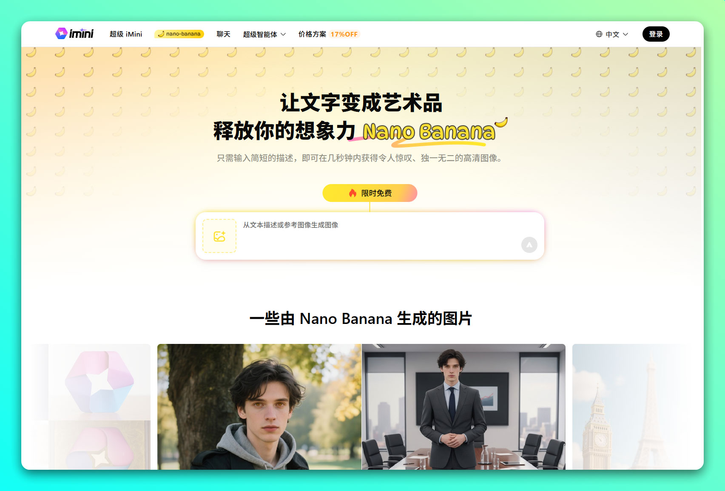Open the 聊天 nav item
Image resolution: width=725 pixels, height=491 pixels.
pyautogui.click(x=223, y=34)
